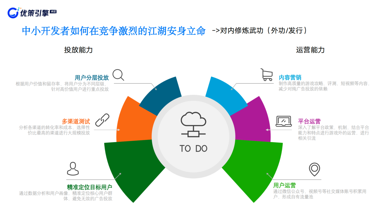
Task: Click the description starting 深入了解平台政策
Action: tap(334, 132)
